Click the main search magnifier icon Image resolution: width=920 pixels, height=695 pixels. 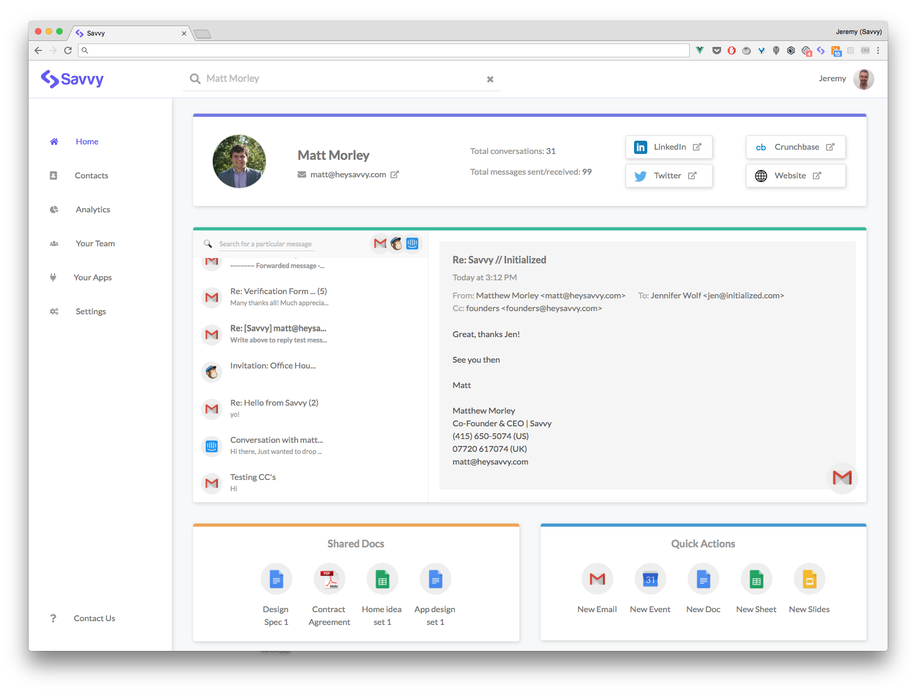[195, 79]
